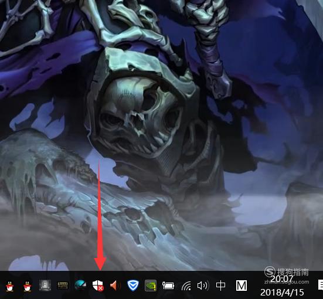The height and width of the screenshot is (299, 323).
Task: Open Windows Defender shield with red X
Action: (98, 286)
